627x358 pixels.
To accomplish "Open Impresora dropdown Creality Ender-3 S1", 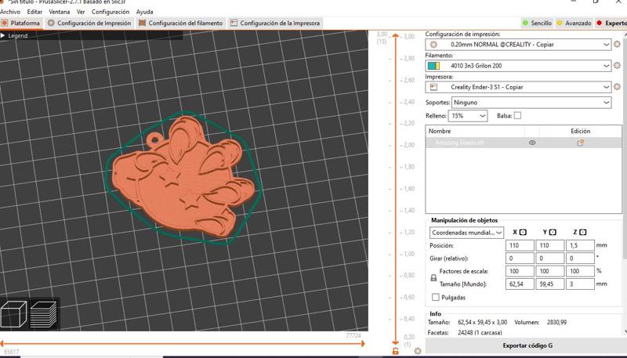I will tap(518, 87).
